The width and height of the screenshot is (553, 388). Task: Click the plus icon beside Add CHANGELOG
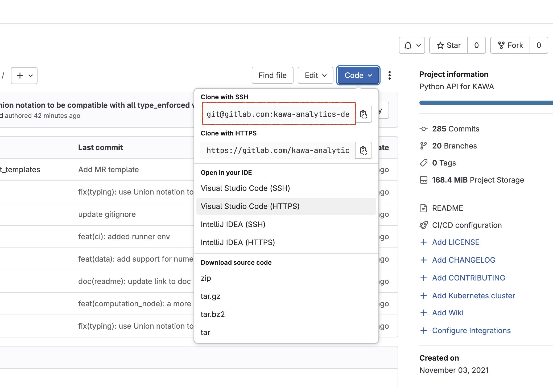pyautogui.click(x=423, y=260)
